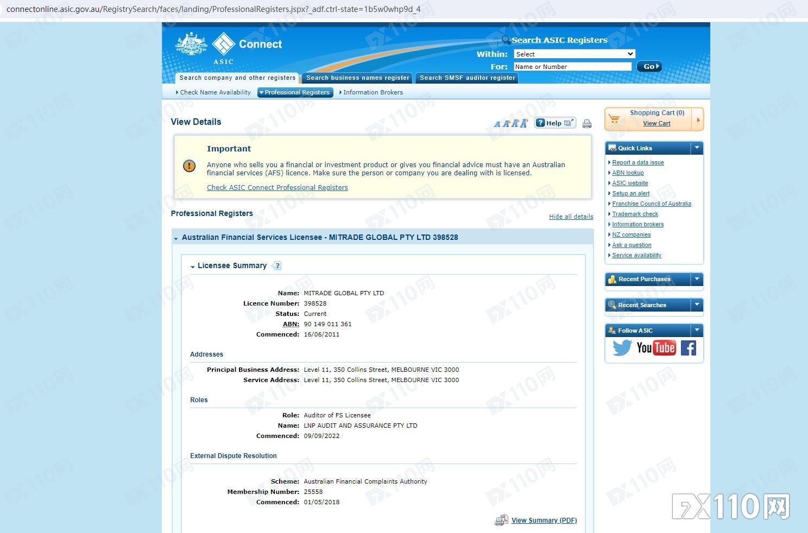
Task: Click Hide all details link
Action: click(x=571, y=217)
